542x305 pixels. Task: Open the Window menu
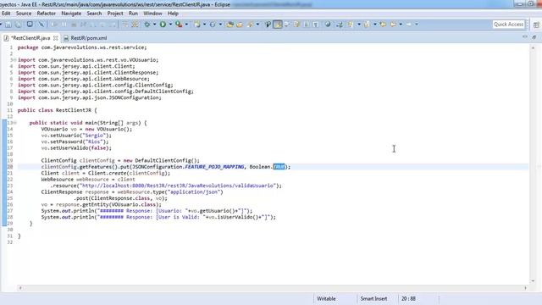(x=152, y=14)
